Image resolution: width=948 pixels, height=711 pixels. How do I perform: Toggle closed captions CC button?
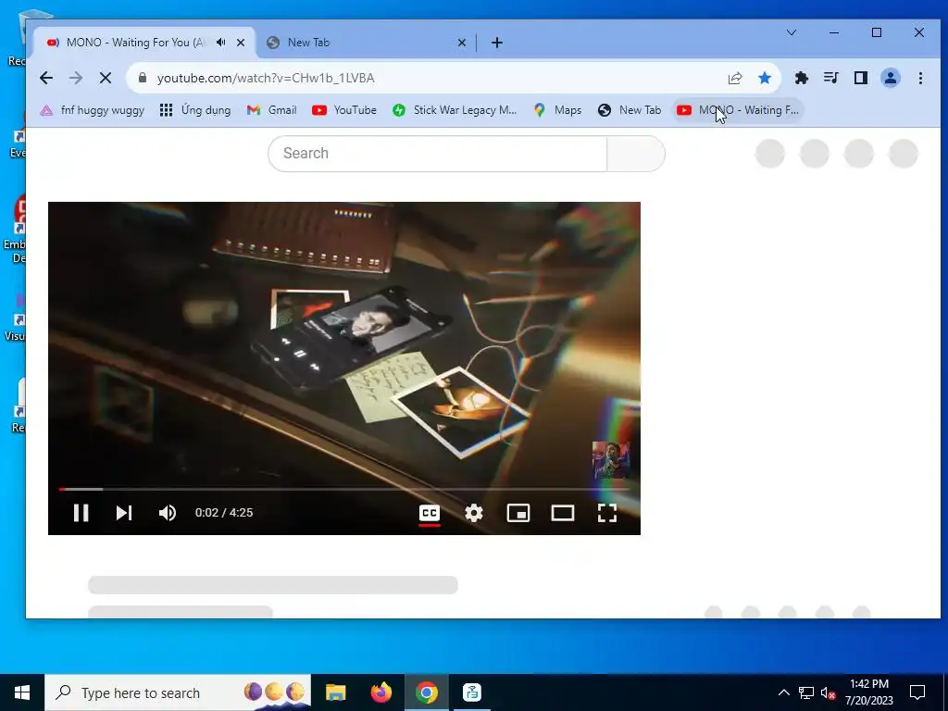pos(430,513)
